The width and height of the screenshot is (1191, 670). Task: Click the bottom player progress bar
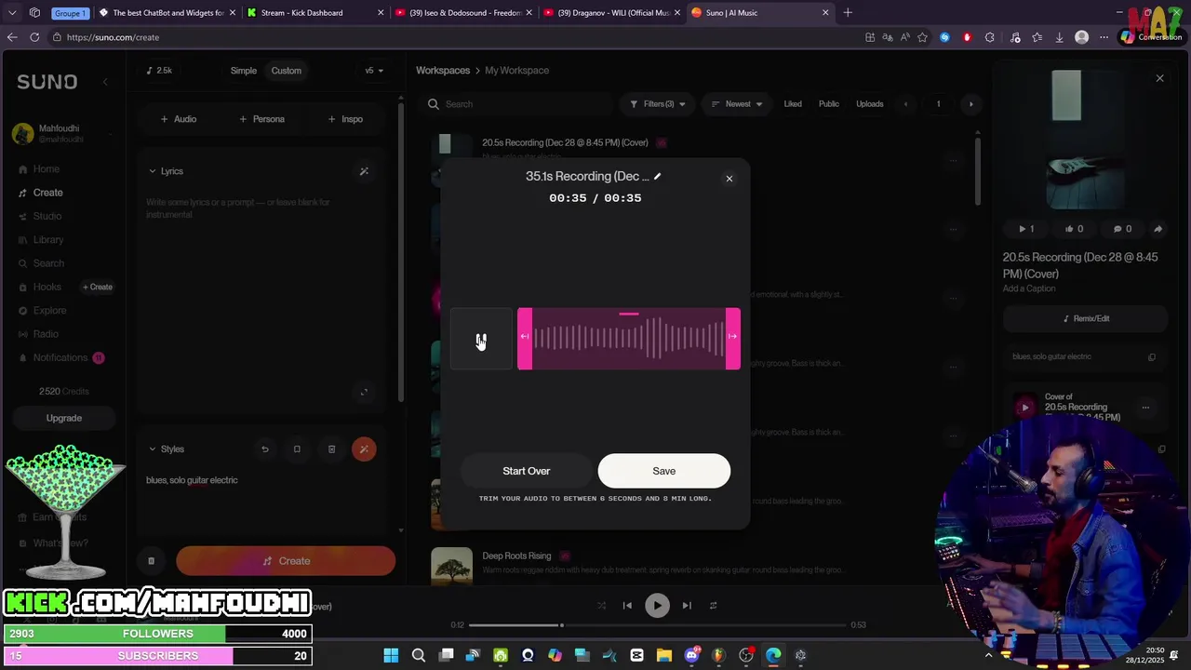[658, 625]
